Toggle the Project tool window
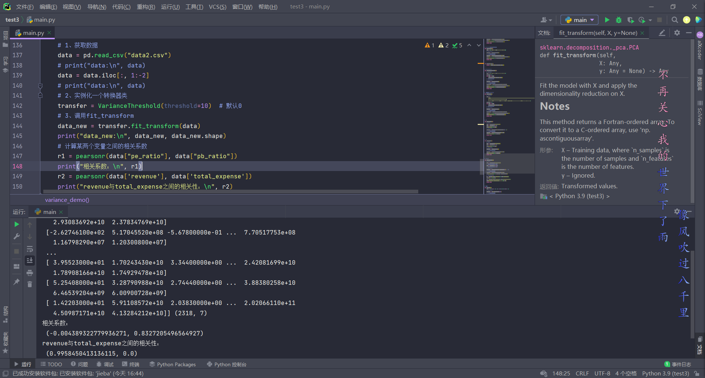 point(5,40)
